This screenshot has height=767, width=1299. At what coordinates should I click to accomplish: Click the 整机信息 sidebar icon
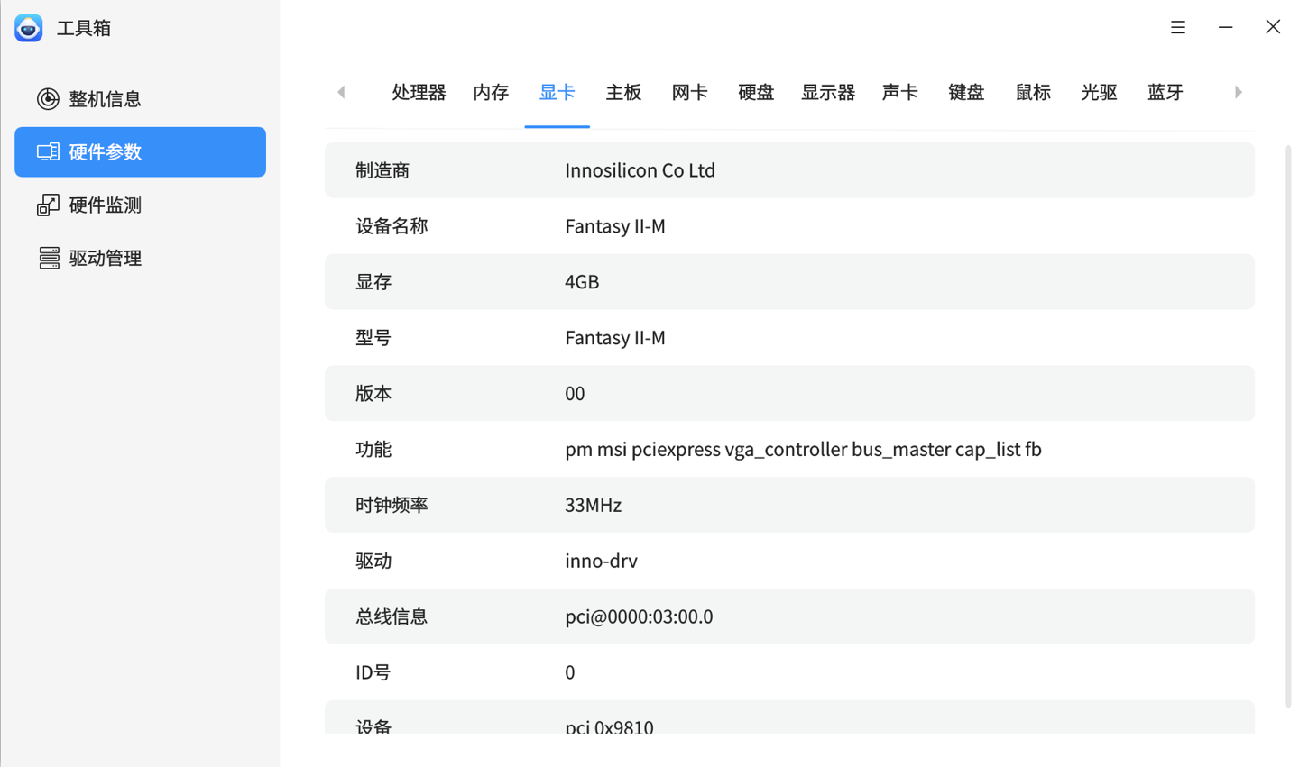(x=48, y=99)
